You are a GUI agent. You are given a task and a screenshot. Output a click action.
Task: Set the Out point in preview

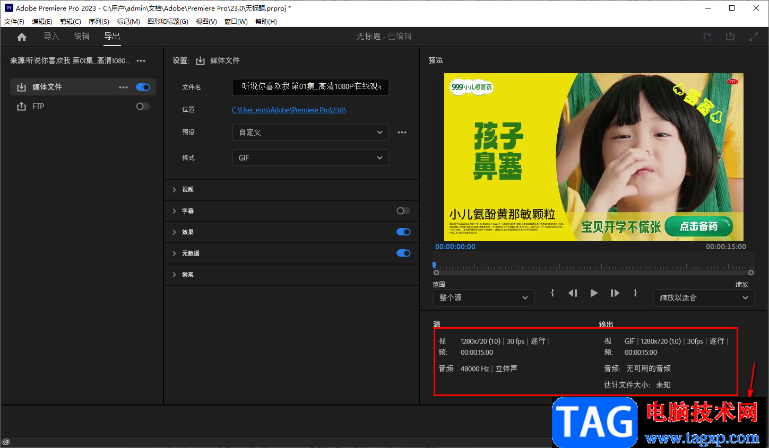(635, 293)
